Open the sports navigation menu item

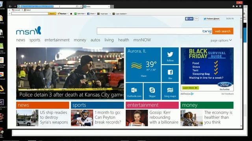click(x=35, y=40)
